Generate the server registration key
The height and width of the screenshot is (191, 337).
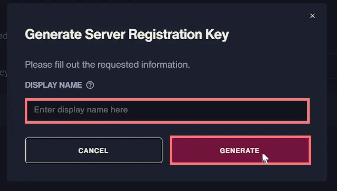click(240, 151)
